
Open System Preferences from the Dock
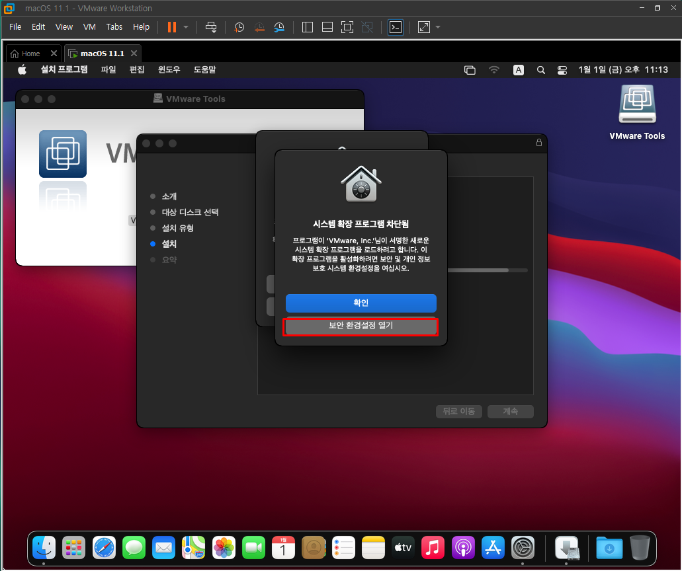523,547
